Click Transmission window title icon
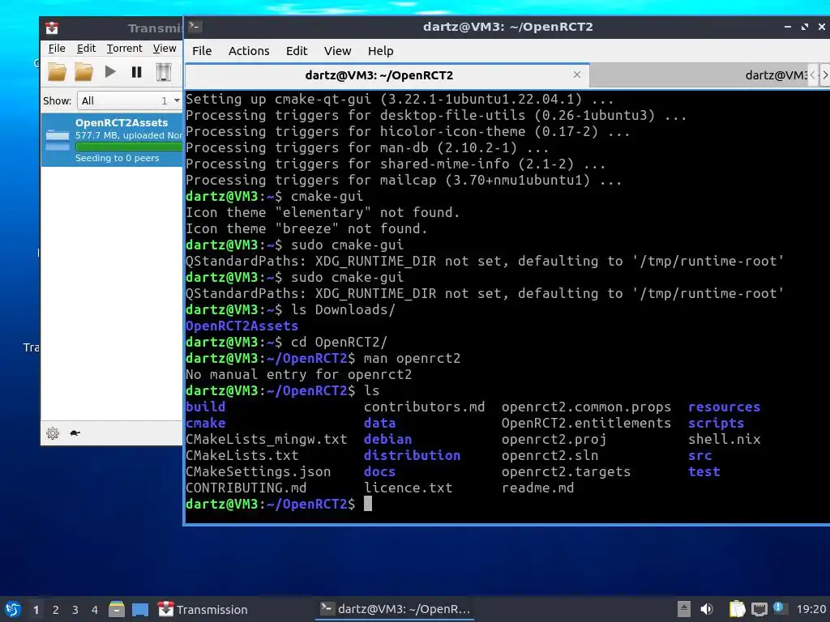Image resolution: width=830 pixels, height=622 pixels. click(x=51, y=28)
